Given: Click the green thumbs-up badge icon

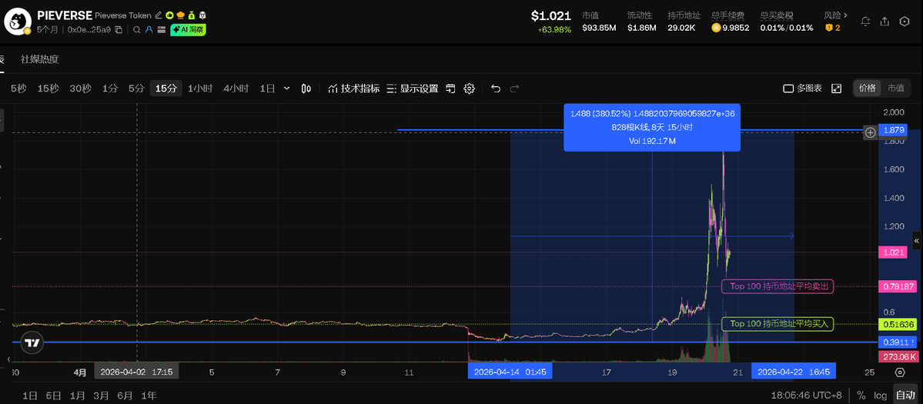Looking at the screenshot, I should click(169, 15).
